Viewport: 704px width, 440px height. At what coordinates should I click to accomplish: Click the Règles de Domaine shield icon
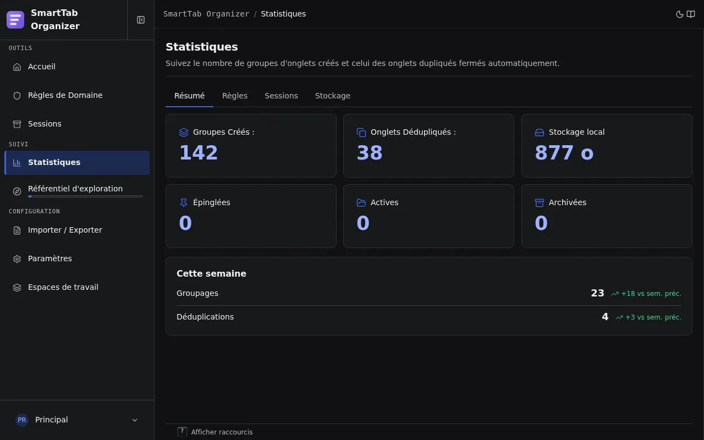coord(17,95)
